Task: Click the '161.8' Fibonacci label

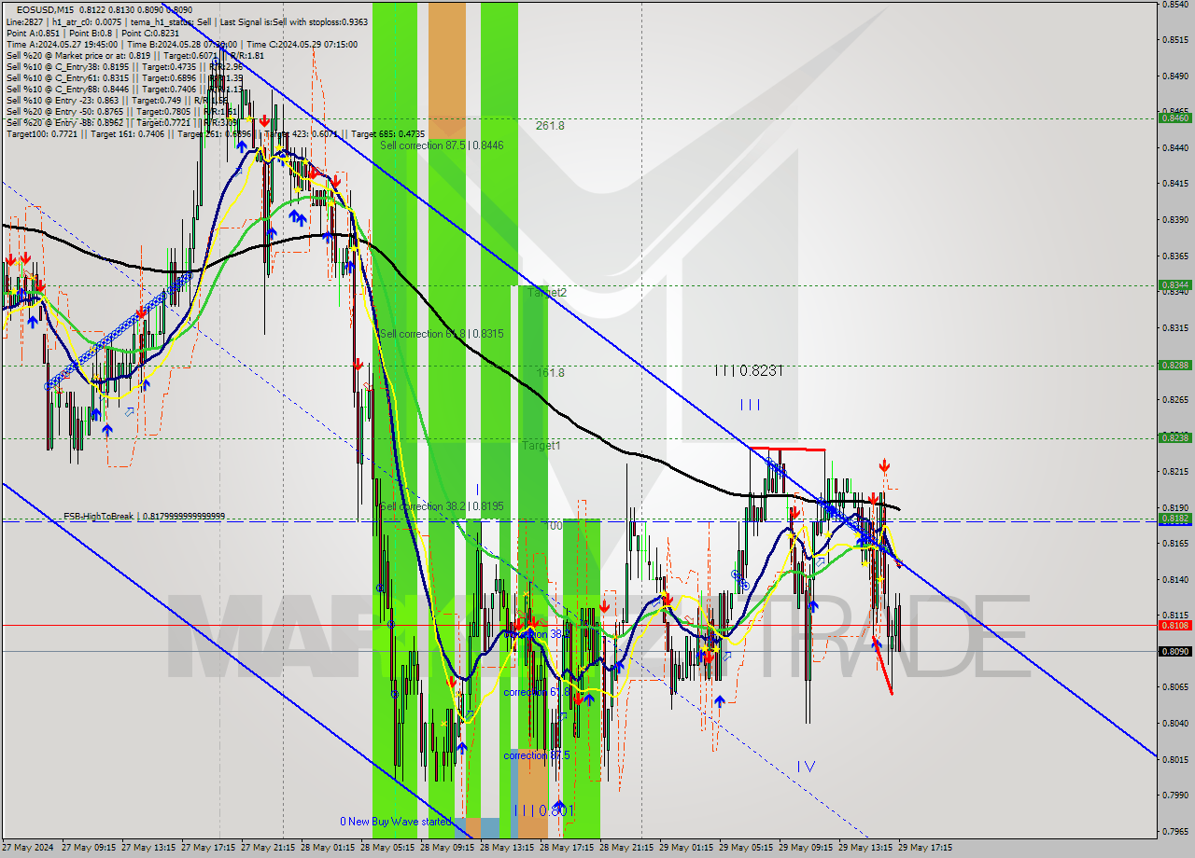Action: (x=550, y=372)
